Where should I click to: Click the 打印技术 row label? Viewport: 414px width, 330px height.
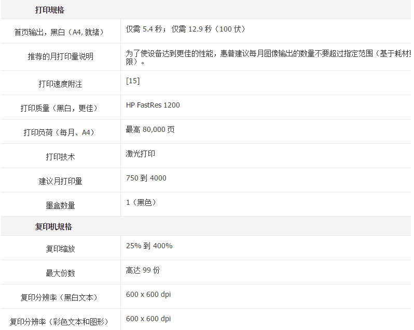60,157
